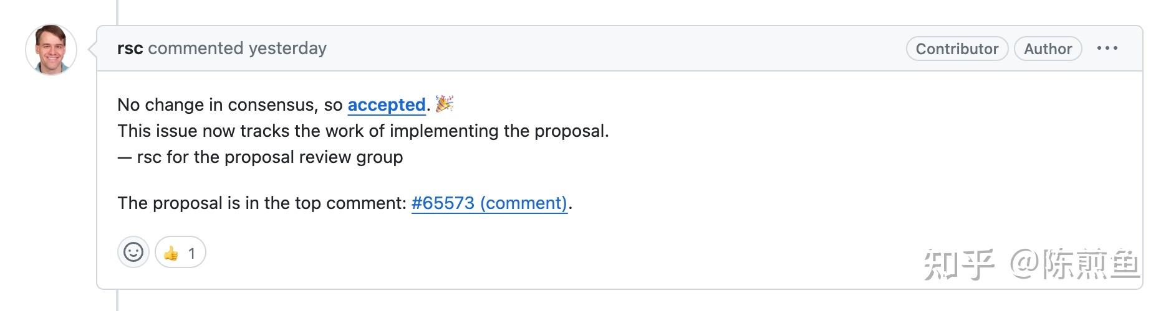The height and width of the screenshot is (311, 1171).
Task: Click the 知乎 watermark logo
Action: 959,264
